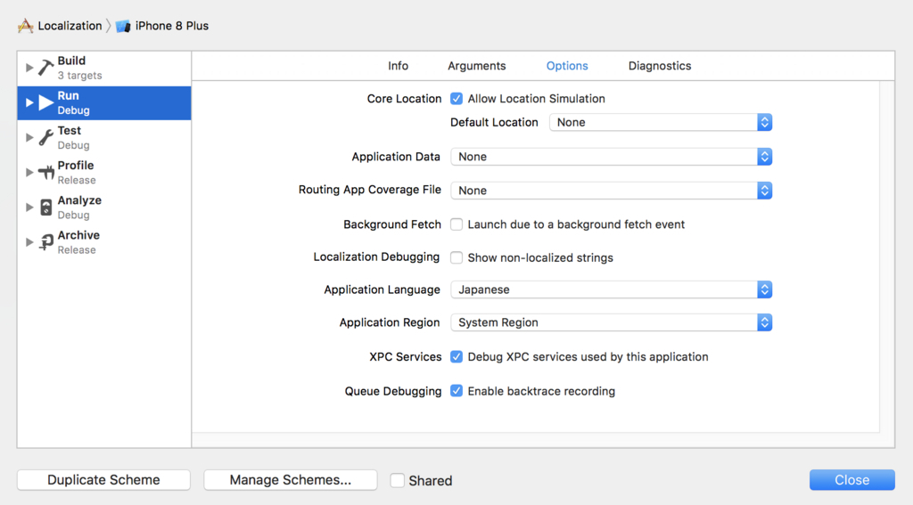Click the Duplicate Scheme button
Screen dimensions: 913x505
pos(103,480)
